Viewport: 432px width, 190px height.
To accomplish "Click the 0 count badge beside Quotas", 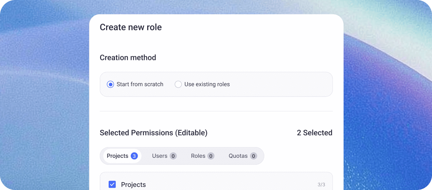I will (253, 156).
